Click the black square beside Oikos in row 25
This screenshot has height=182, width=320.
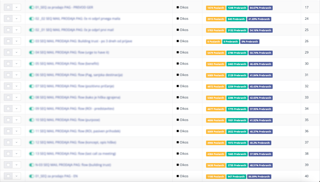click(178, 30)
